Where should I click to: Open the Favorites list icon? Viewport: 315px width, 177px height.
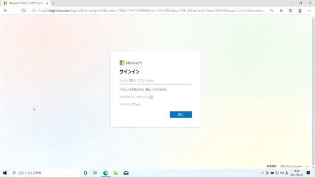[282, 10]
